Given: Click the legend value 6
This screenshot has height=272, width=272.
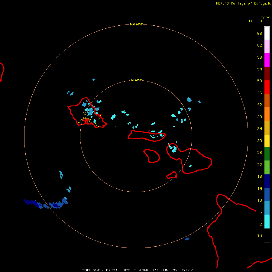Looking at the screenshot, I should pos(261,212).
